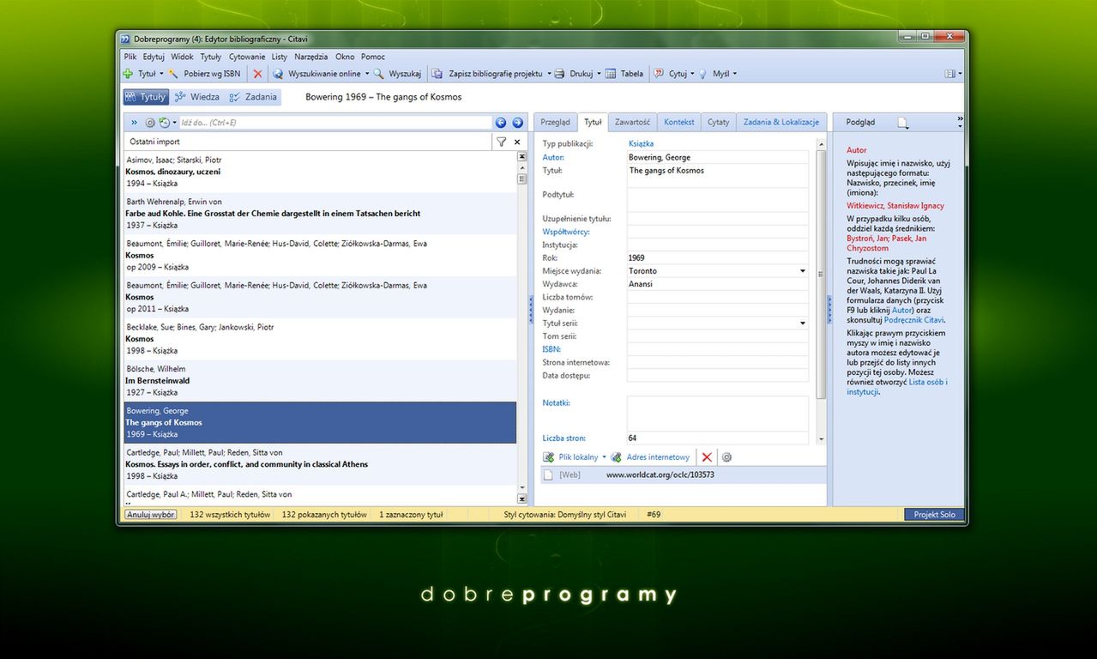Open the Zawartość tab

[633, 122]
